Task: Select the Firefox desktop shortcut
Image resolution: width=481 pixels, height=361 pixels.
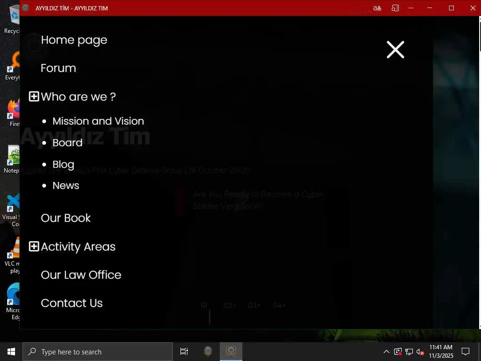Action: click(14, 113)
